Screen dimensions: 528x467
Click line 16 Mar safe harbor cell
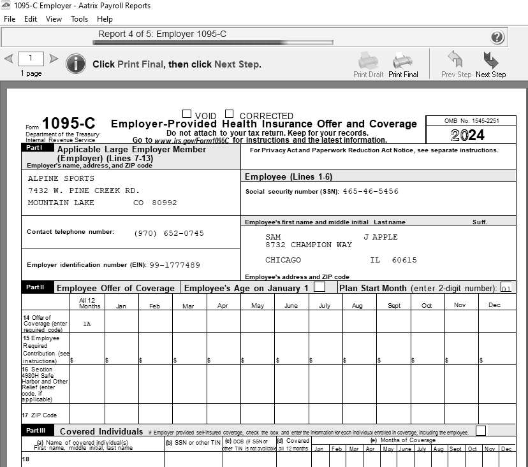189,384
